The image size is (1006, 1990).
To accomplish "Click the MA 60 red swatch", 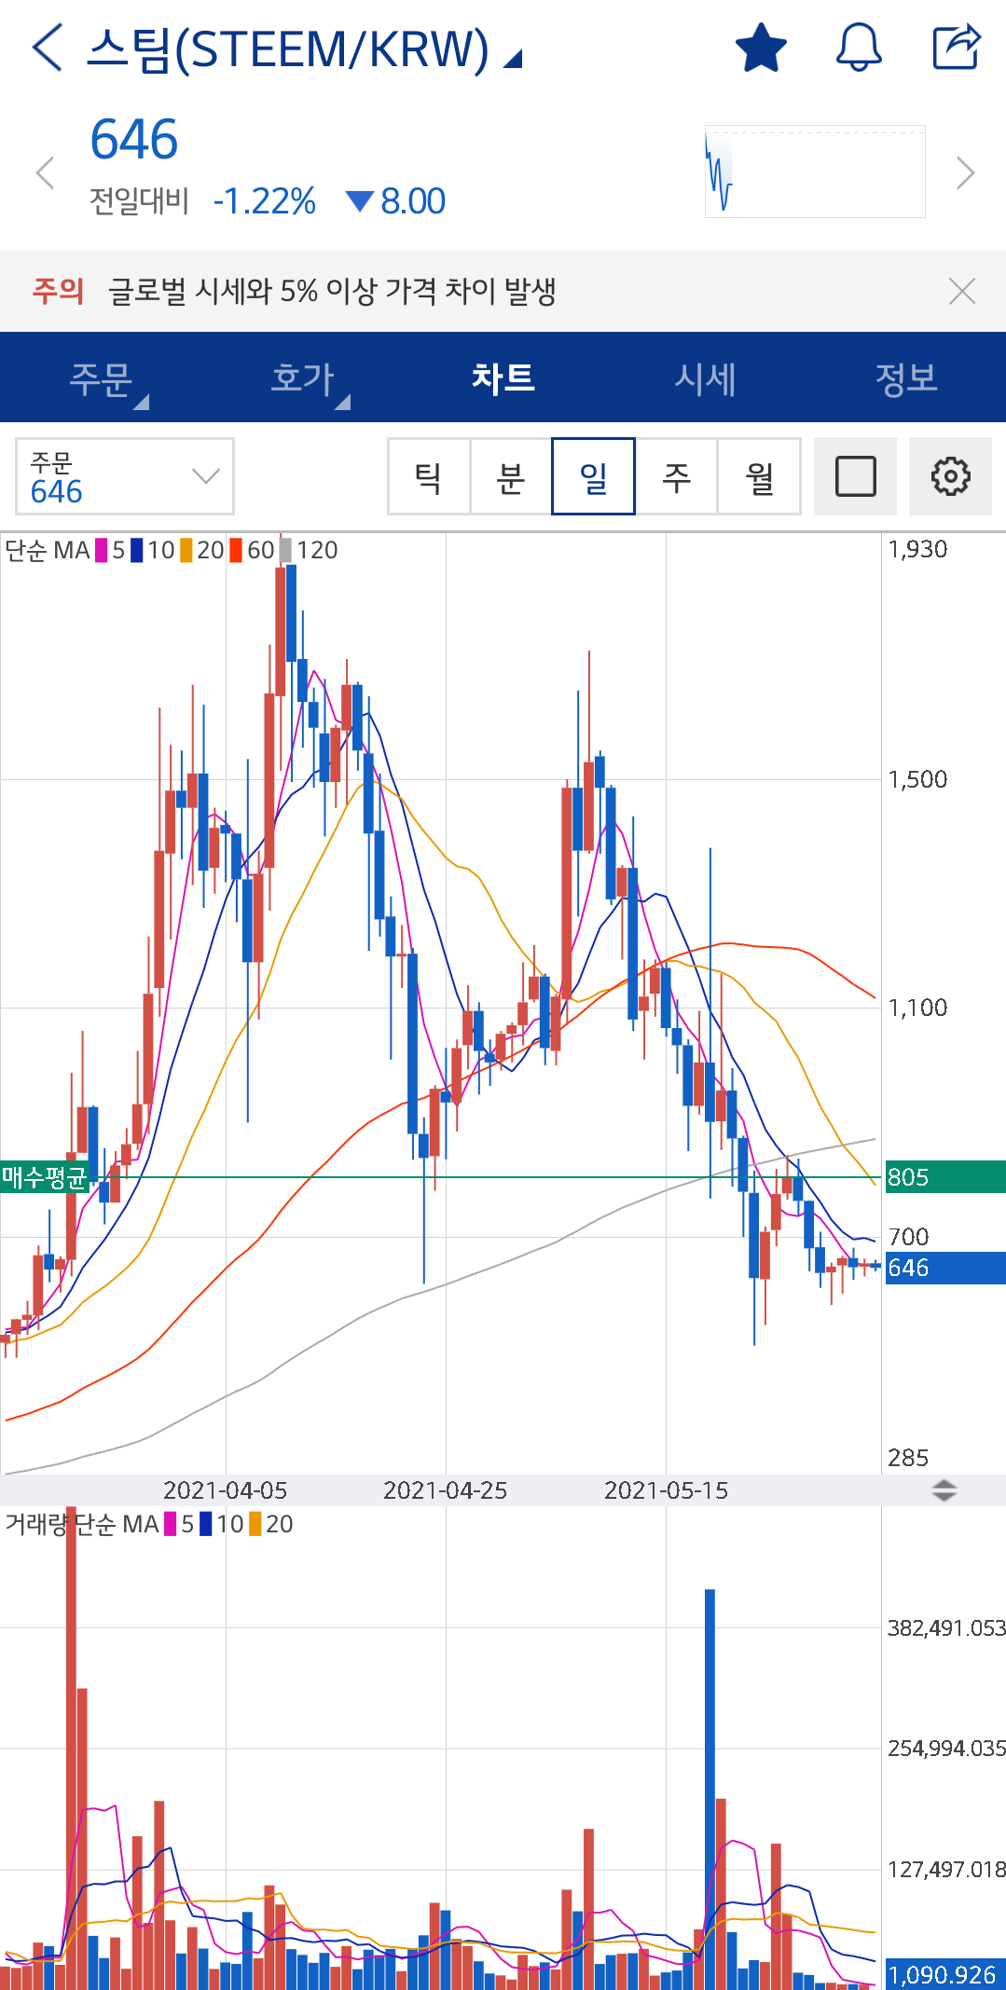I will click(x=237, y=551).
